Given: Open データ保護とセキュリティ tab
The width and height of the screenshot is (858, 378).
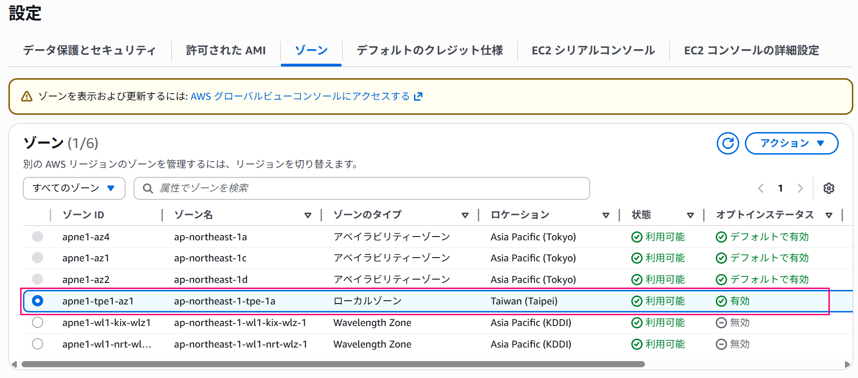Looking at the screenshot, I should (90, 51).
